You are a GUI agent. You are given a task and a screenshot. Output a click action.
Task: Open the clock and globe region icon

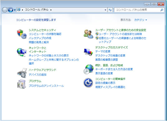(x=88, y=69)
